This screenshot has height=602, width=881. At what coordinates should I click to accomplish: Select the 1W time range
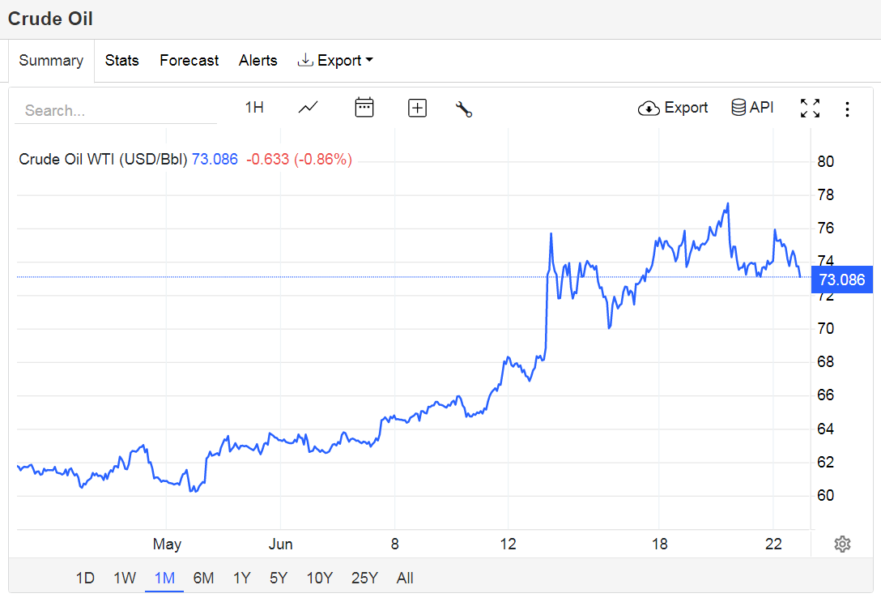[x=125, y=578]
